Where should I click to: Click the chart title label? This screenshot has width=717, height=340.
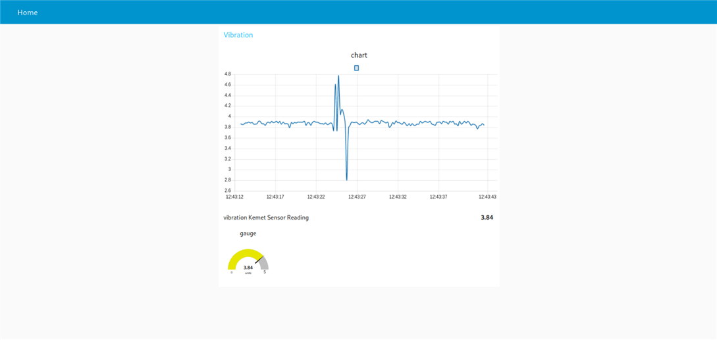tap(359, 55)
